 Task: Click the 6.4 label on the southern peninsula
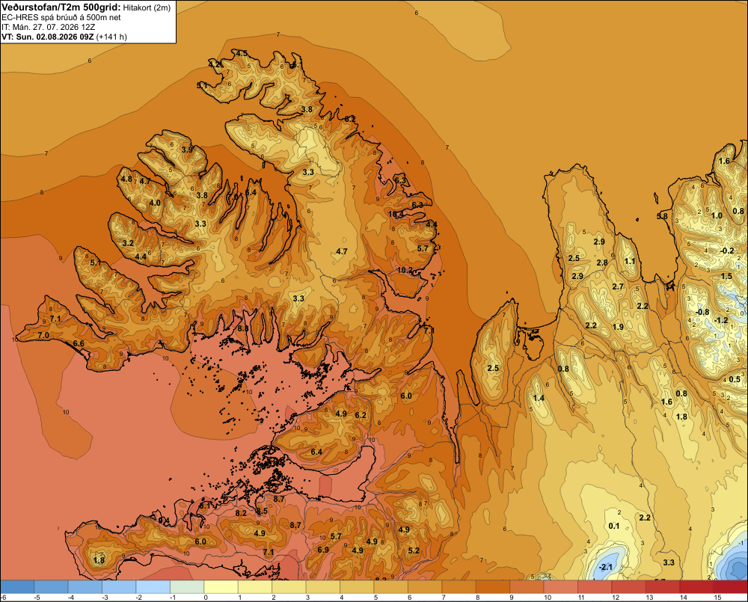point(316,452)
